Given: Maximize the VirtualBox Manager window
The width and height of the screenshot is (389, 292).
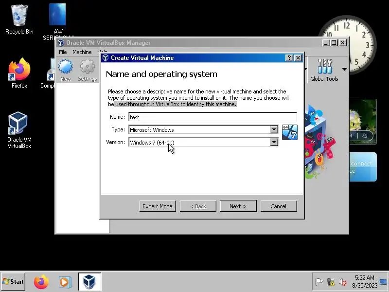Looking at the screenshot, I should (334, 43).
